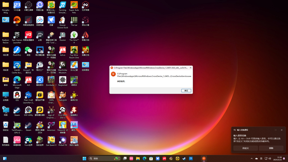Open File Explorer from taskbar
The image size is (288, 162).
pyautogui.click(x=138, y=158)
